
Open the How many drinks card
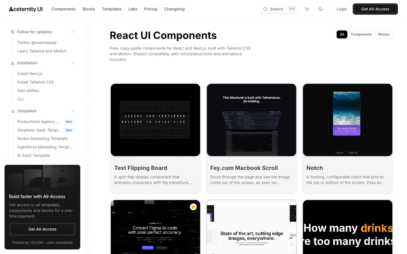tap(348, 227)
